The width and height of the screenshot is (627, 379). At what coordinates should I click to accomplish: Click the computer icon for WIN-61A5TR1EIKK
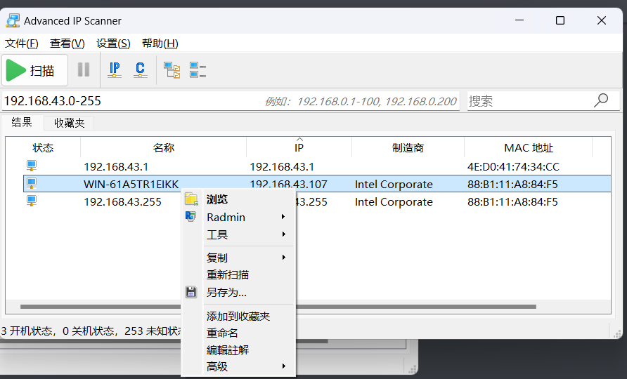pos(32,184)
